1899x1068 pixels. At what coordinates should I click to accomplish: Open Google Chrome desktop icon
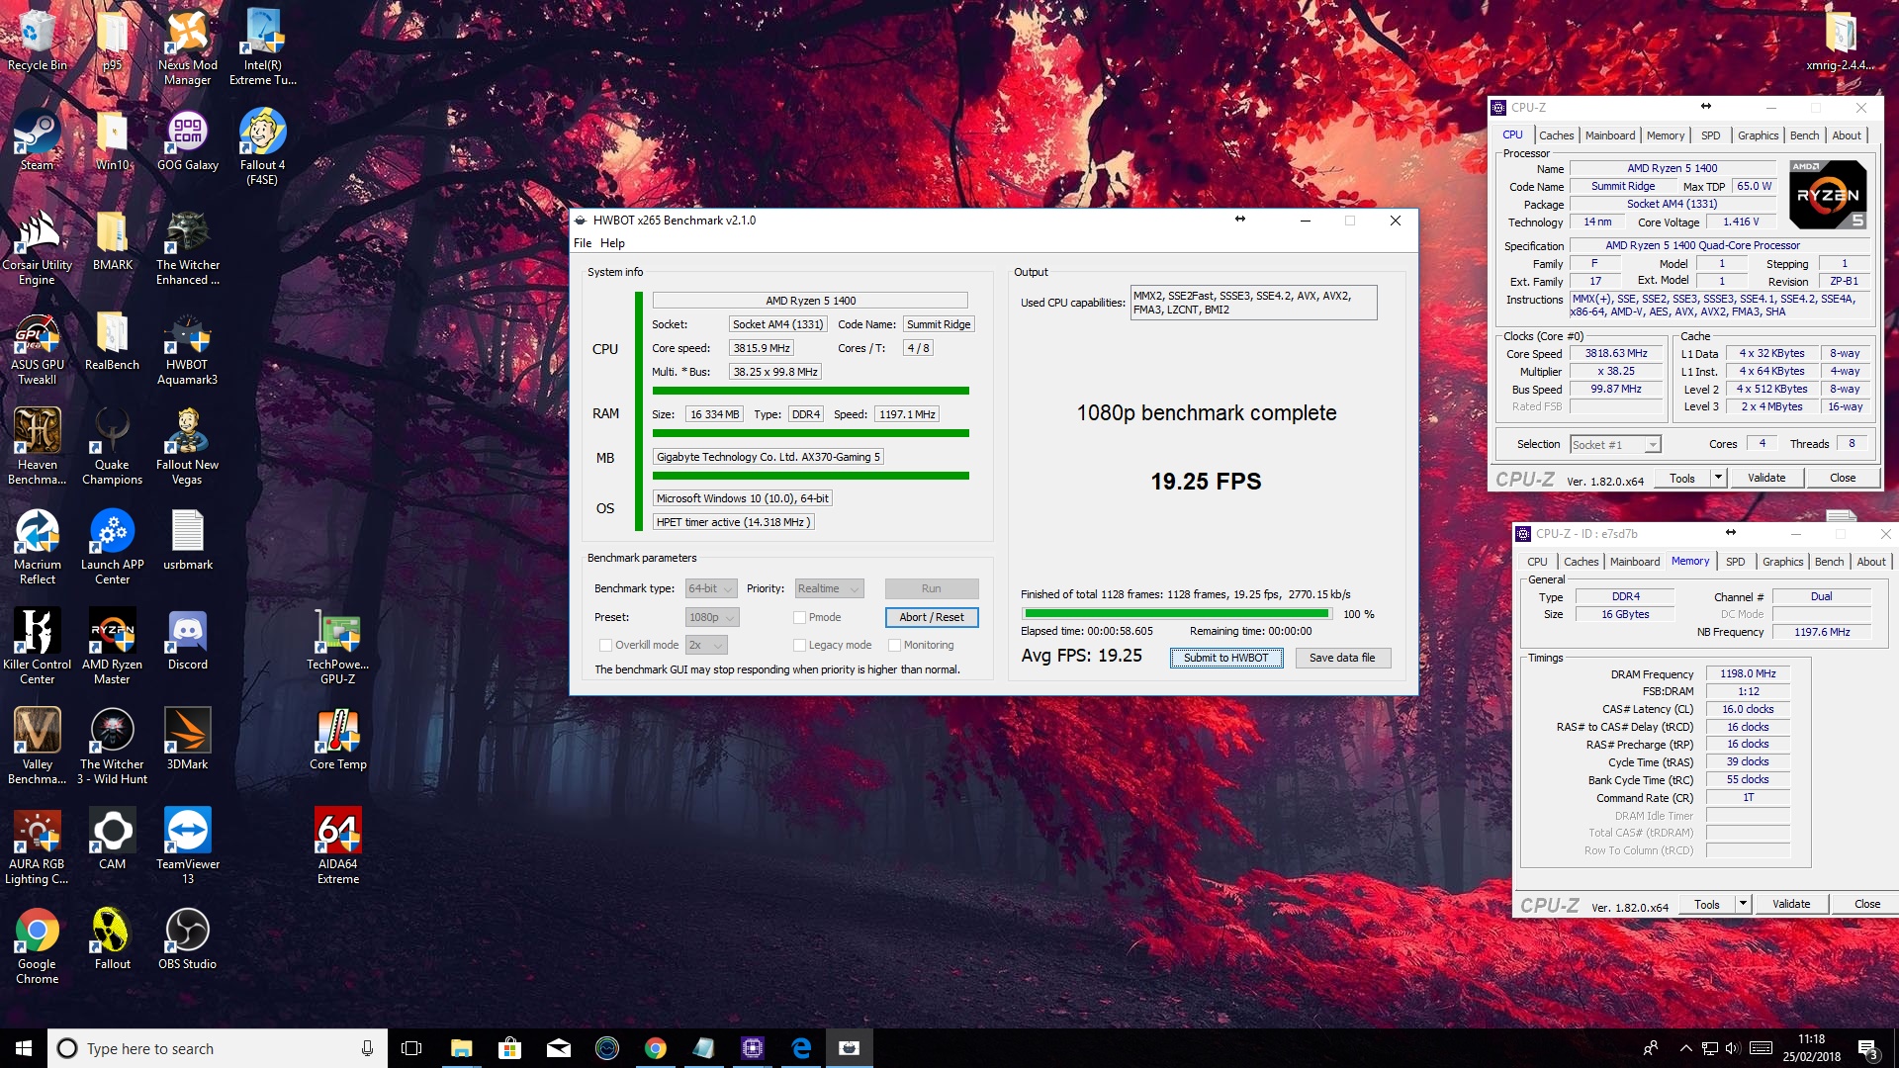[x=37, y=946]
